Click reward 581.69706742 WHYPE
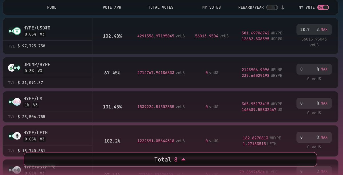 click(x=262, y=33)
